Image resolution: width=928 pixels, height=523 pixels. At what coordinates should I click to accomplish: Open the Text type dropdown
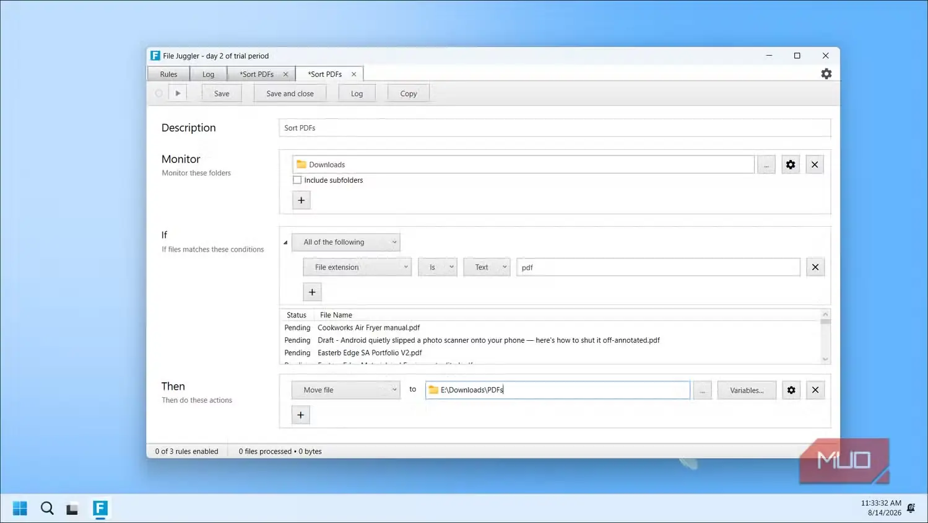click(x=487, y=267)
